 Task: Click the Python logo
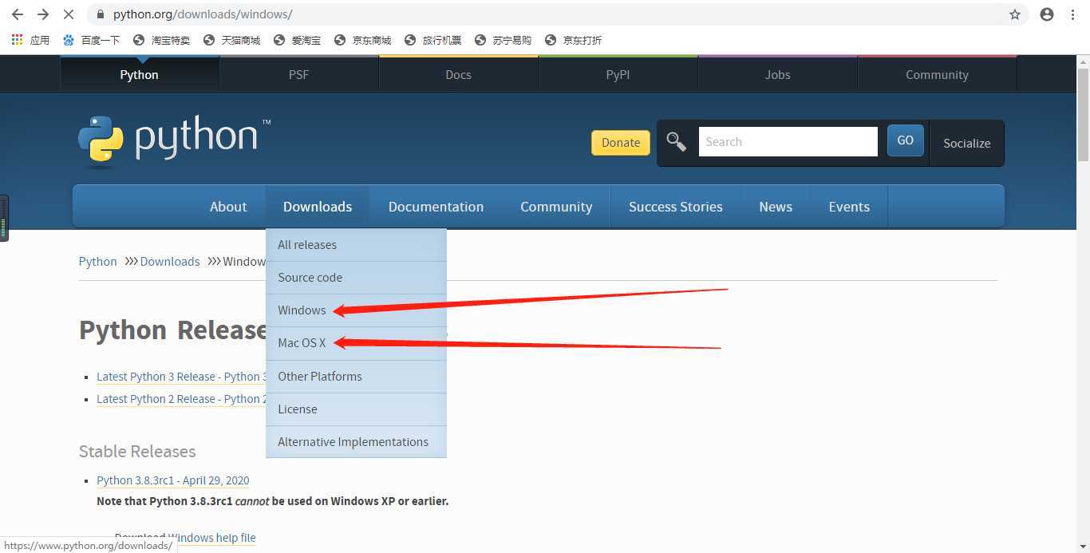click(x=174, y=141)
